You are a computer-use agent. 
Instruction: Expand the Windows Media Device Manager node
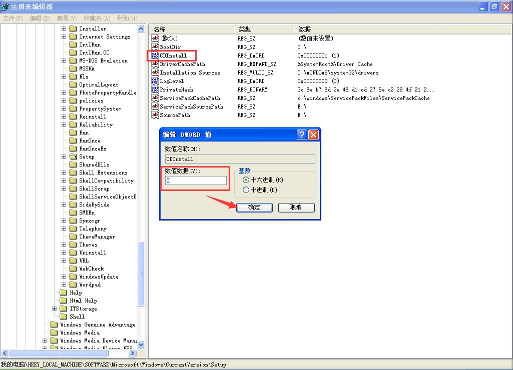(45, 340)
